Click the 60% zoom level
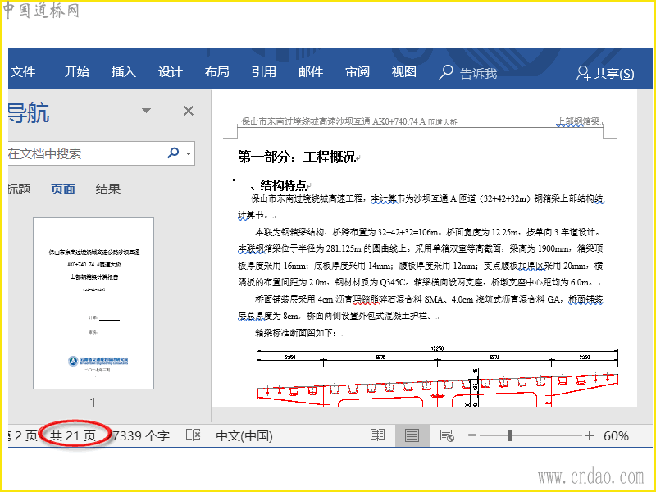This screenshot has width=656, height=492. click(x=617, y=436)
